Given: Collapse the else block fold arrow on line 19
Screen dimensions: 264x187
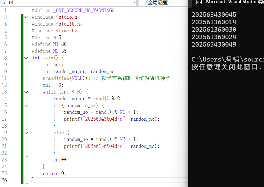Looking at the screenshot, I should (x=26, y=133).
